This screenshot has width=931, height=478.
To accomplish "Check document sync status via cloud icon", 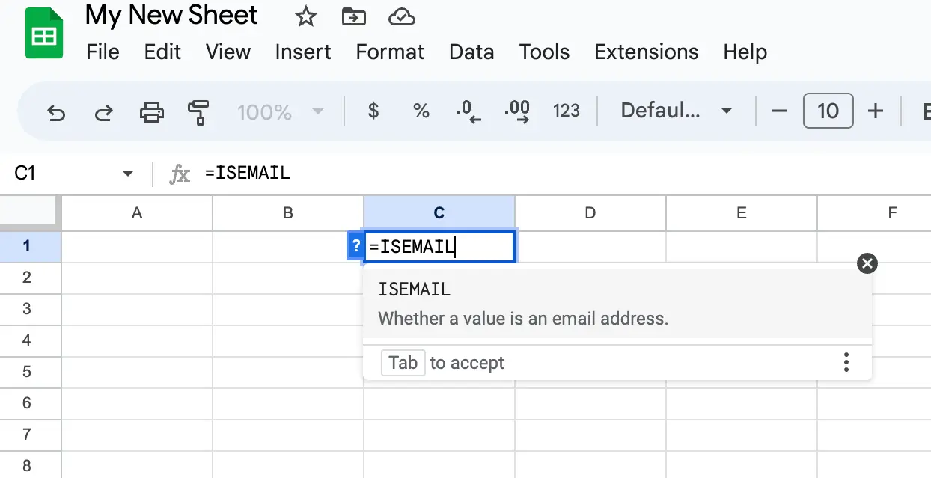I will (402, 16).
